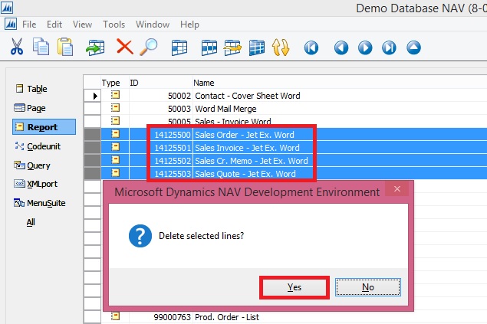Click the Paste clipboard icon
Viewport: 487px width, 324px height.
click(65, 47)
